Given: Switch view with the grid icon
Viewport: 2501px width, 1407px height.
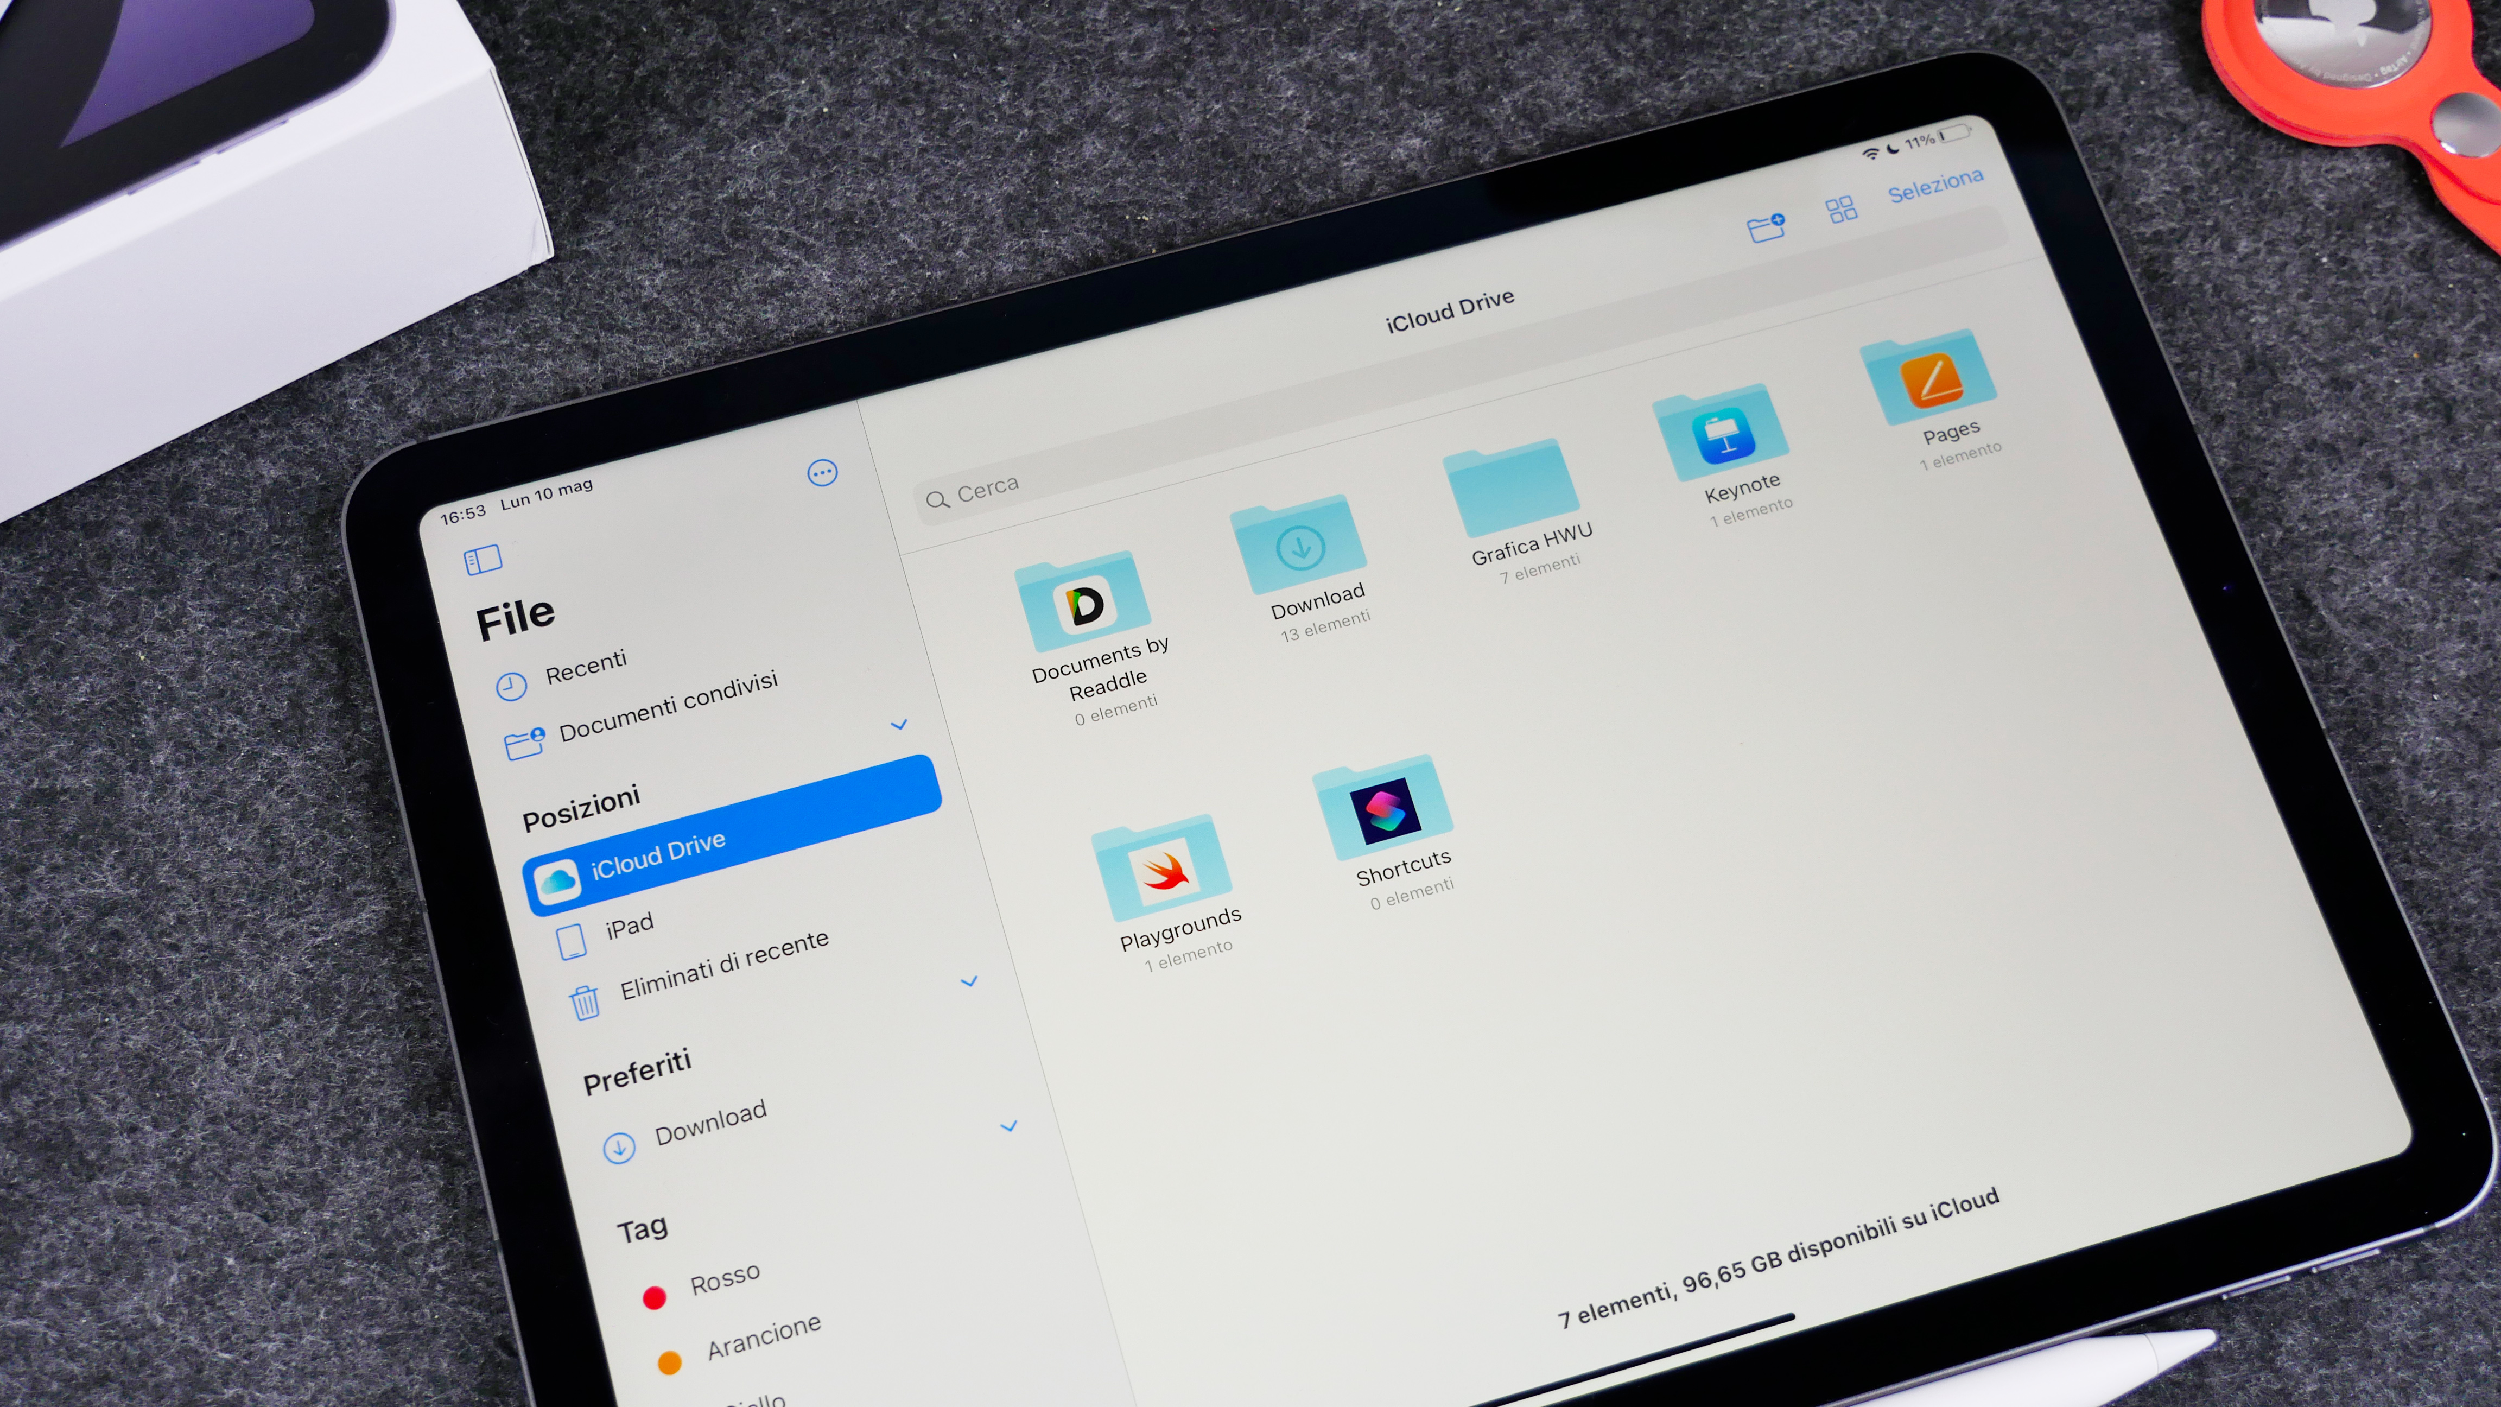Looking at the screenshot, I should point(1842,209).
